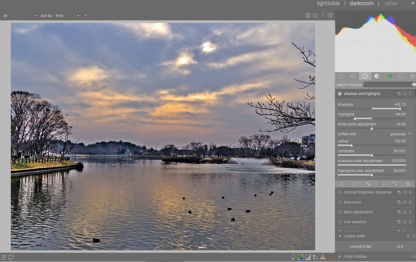Viewport: 416px width, 262px height.
Task: Open the favorites module group
Action: tap(353, 76)
